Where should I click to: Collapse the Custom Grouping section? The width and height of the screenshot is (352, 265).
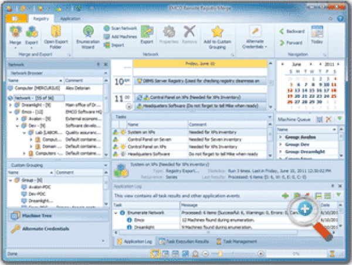(106, 165)
